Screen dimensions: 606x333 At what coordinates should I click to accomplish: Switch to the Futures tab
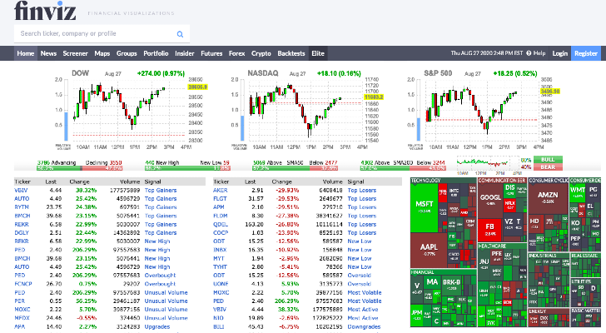point(211,53)
